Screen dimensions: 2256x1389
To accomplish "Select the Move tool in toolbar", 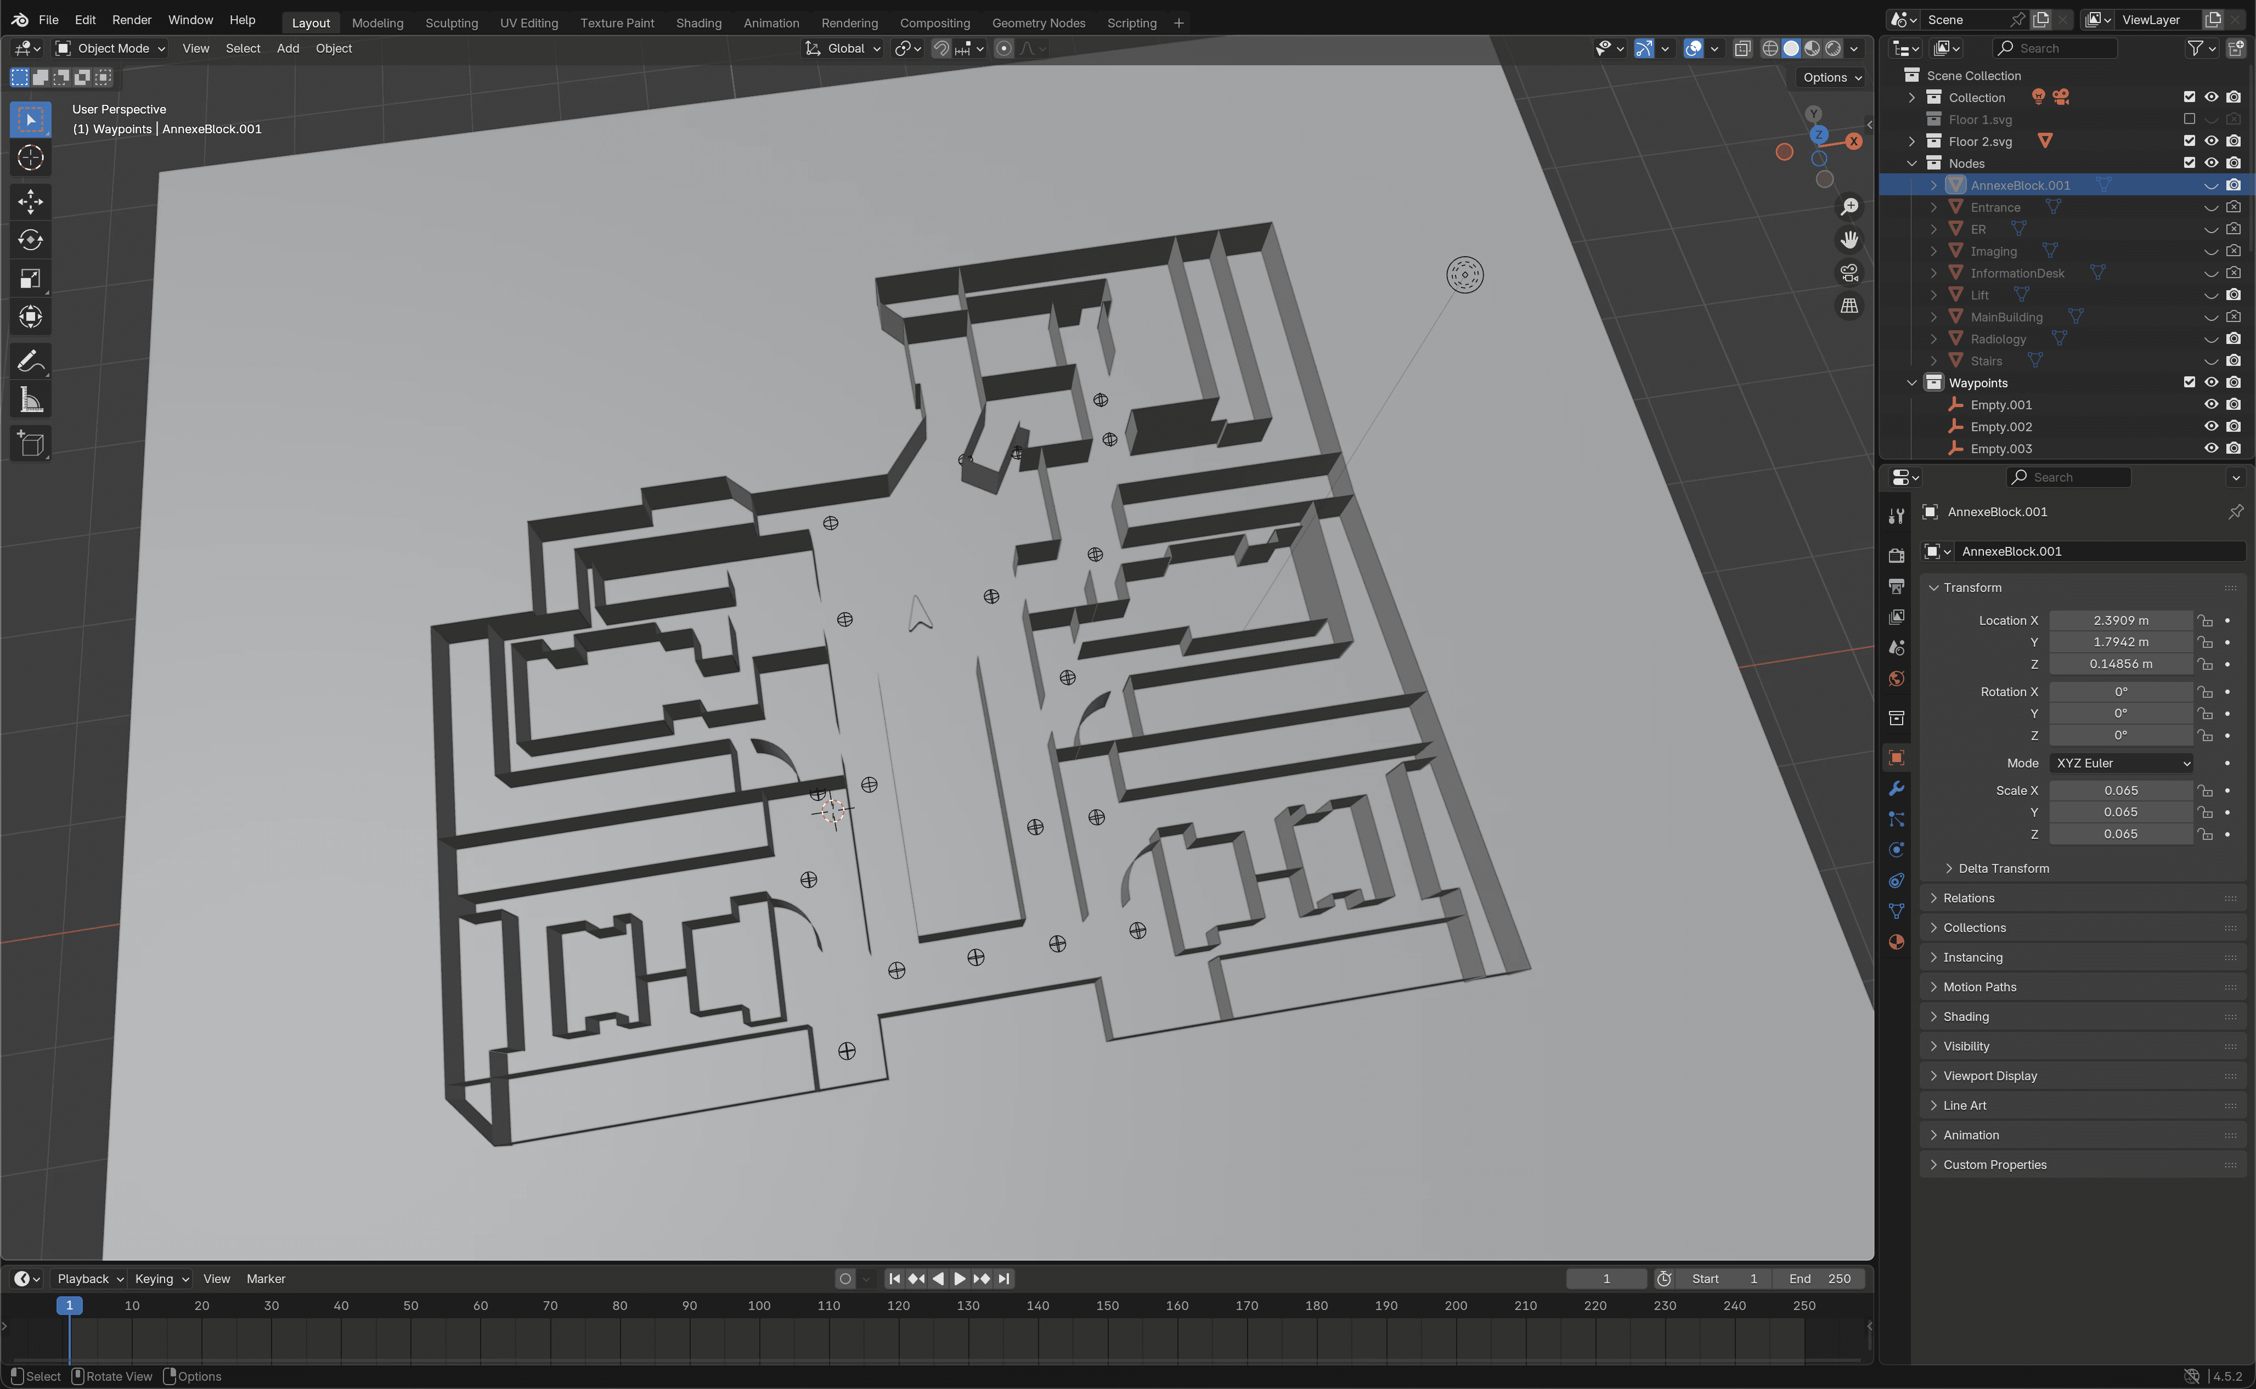I will pyautogui.click(x=30, y=201).
